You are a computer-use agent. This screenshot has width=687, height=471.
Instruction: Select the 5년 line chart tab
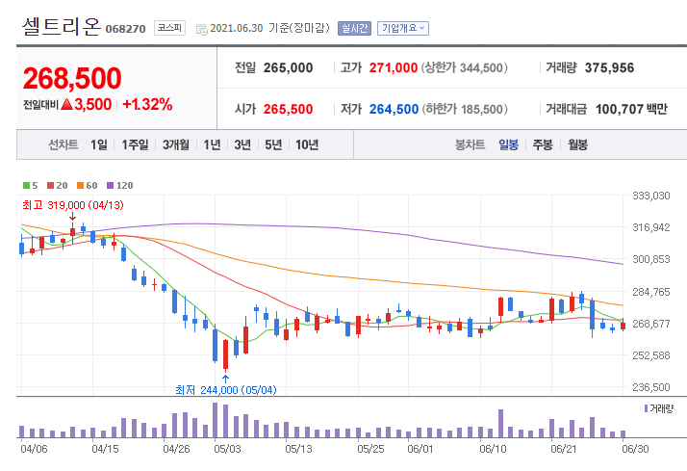(x=273, y=144)
